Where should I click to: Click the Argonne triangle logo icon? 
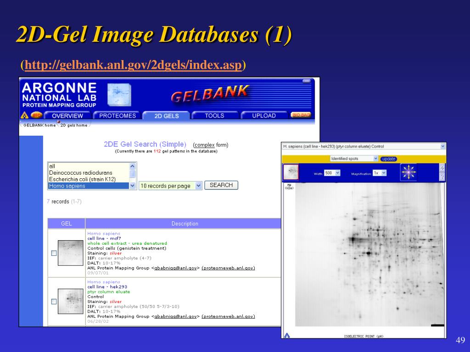tap(24, 115)
